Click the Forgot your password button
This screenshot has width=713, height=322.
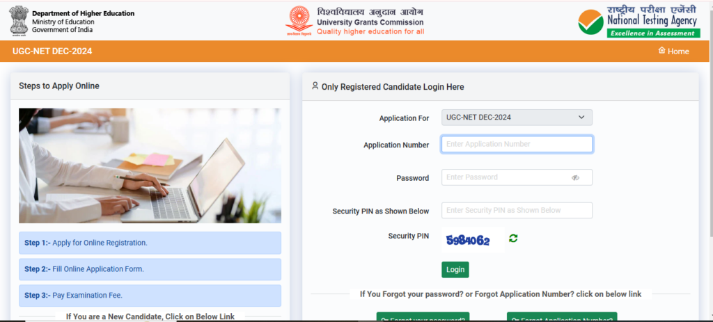(x=423, y=317)
